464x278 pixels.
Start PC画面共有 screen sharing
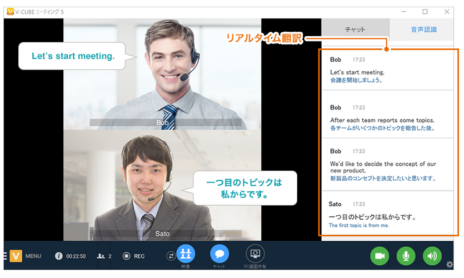tap(255, 254)
